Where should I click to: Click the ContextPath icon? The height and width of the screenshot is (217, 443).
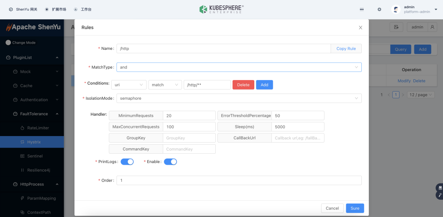23,212
